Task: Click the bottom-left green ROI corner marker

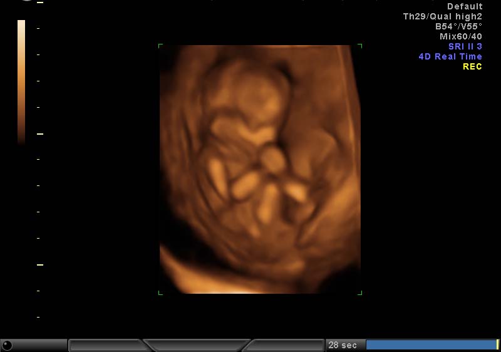Action: 160,292
